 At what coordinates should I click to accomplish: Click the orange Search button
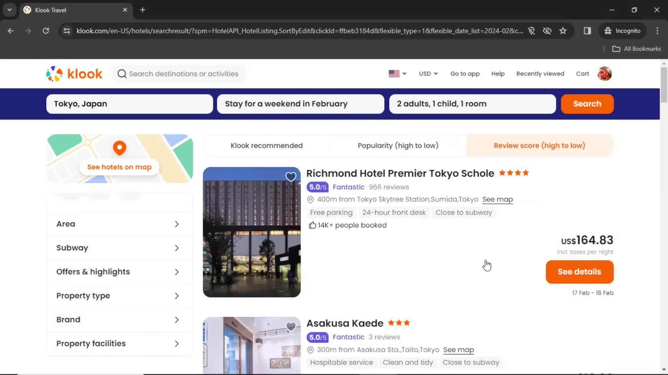pos(587,104)
